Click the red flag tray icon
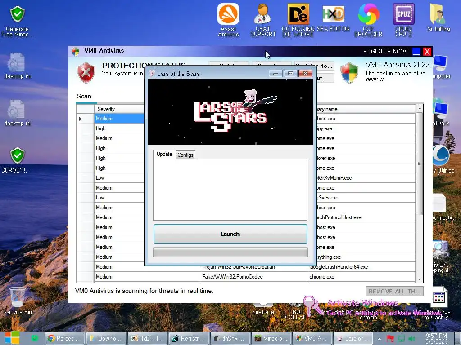This screenshot has height=345, width=461. [x=390, y=339]
